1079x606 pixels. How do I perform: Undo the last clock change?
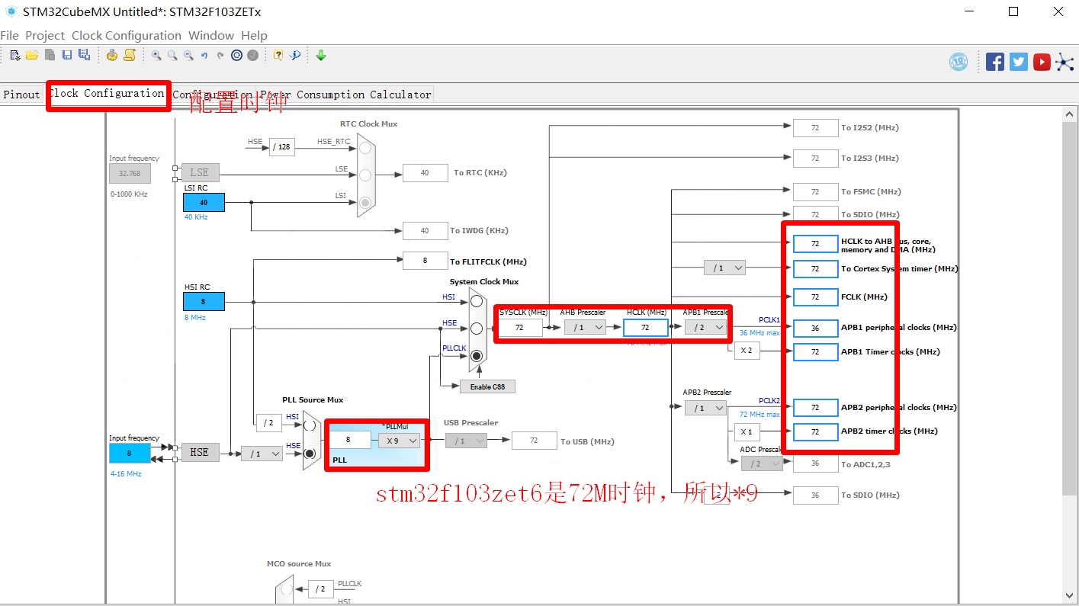204,55
